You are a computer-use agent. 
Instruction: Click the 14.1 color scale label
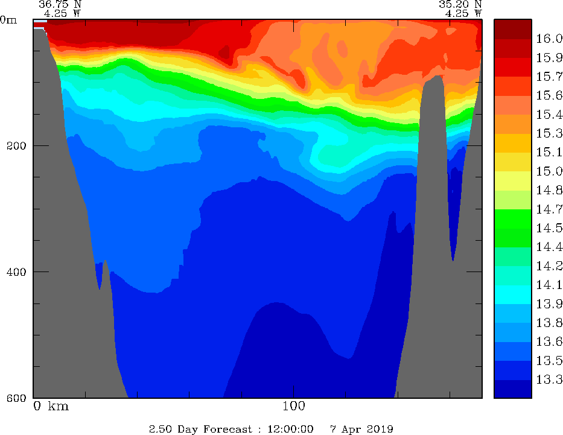549,285
